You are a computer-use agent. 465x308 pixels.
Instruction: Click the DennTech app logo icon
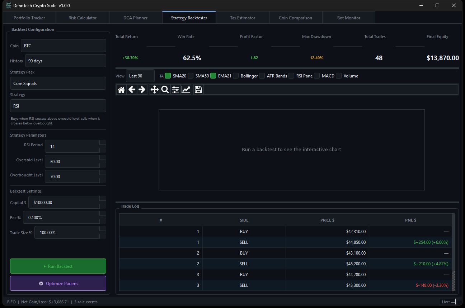coord(9,5)
